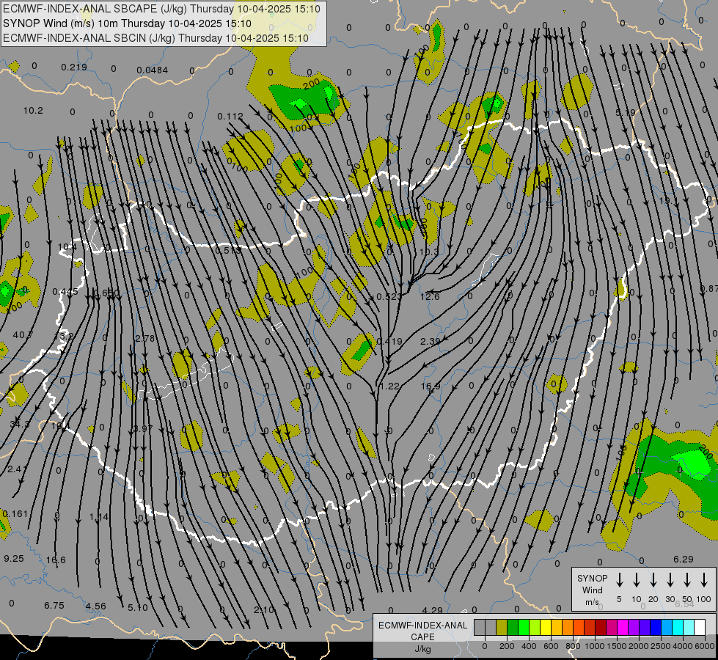Image resolution: width=718 pixels, height=660 pixels.
Task: Click the SBCAPE title line at top
Action: pos(161,9)
